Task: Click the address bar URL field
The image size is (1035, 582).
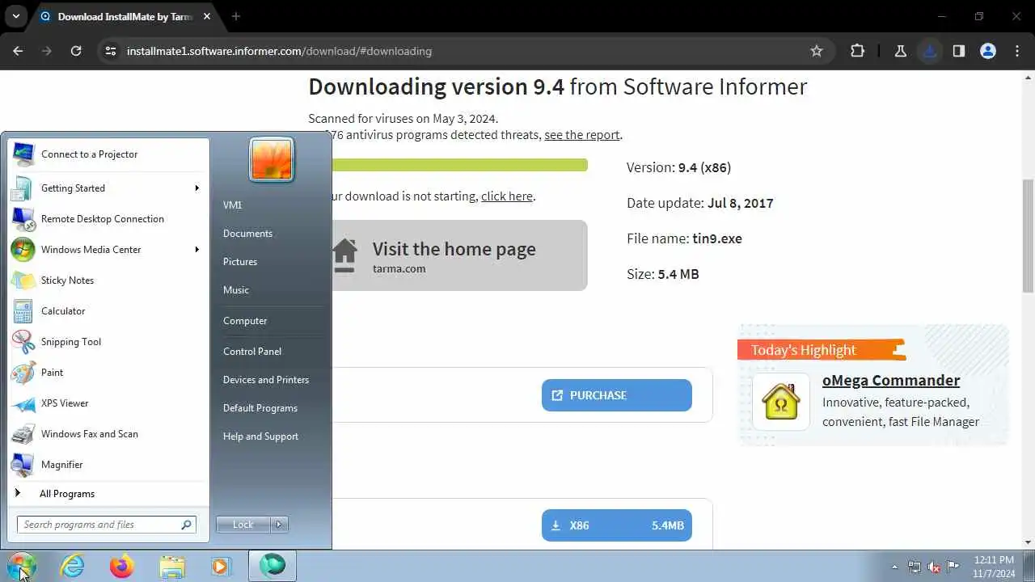Action: (465, 51)
